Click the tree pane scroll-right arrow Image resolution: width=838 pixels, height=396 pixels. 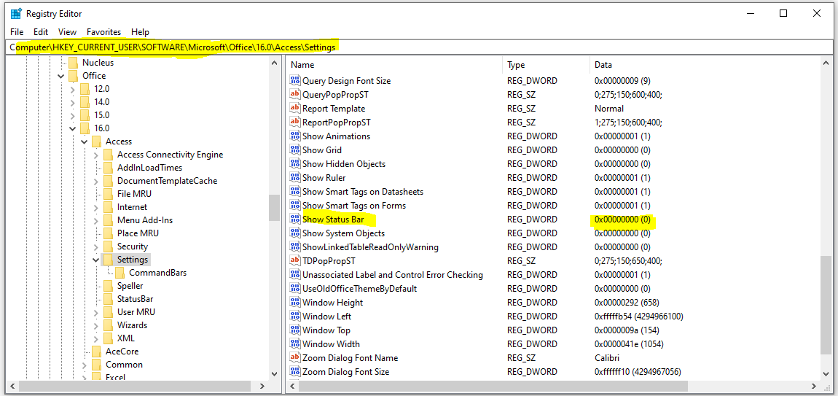(262, 386)
